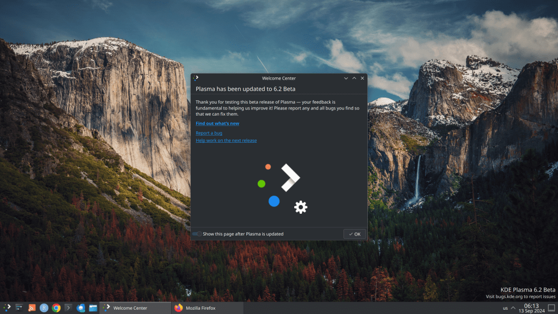This screenshot has height=314, width=558.
Task: Open the orange RSS feed reader icon
Action: [32, 308]
